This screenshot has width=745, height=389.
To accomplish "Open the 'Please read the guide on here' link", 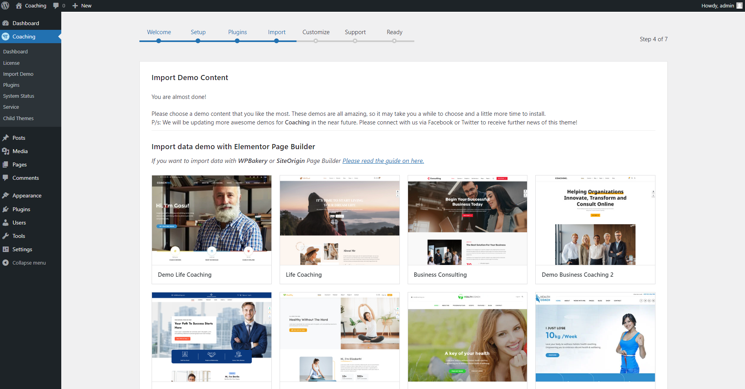I will click(x=383, y=161).
